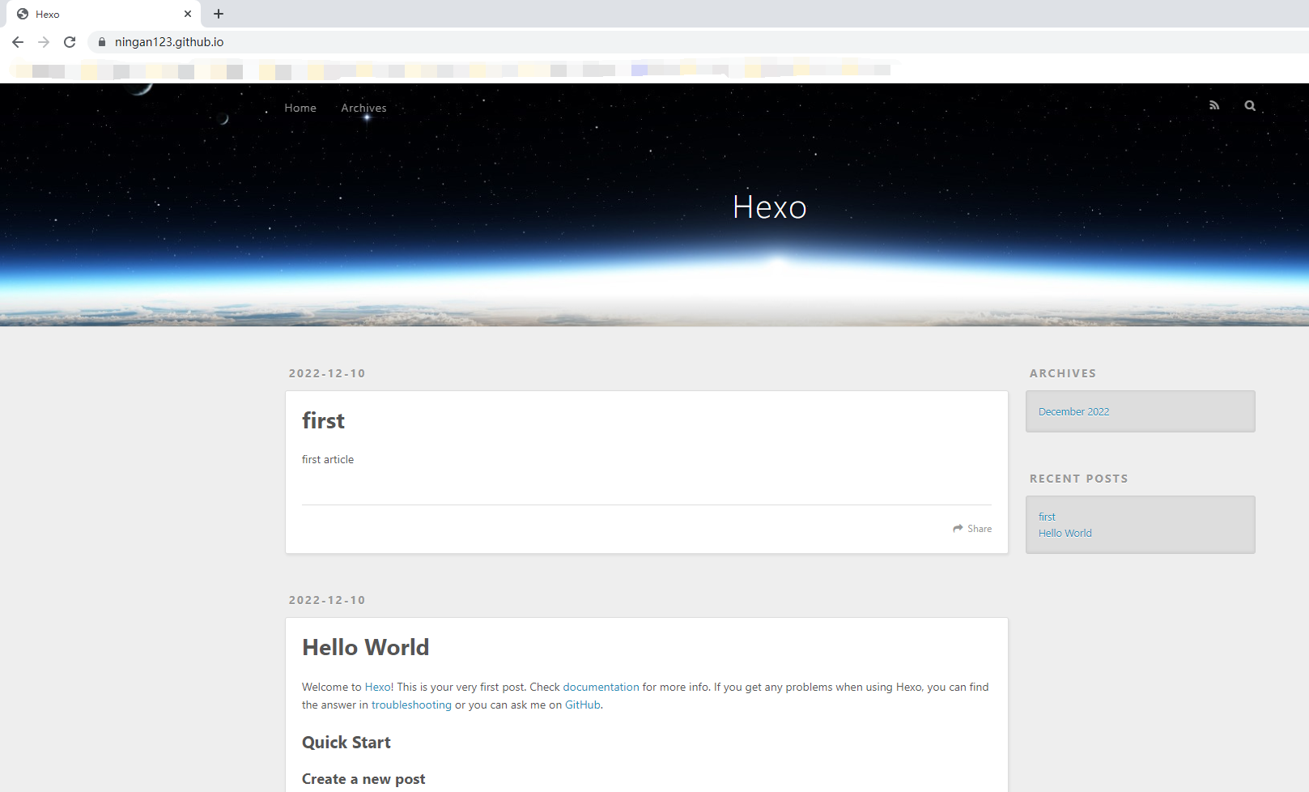
Task: Open the RSS feed icon
Action: 1214,105
